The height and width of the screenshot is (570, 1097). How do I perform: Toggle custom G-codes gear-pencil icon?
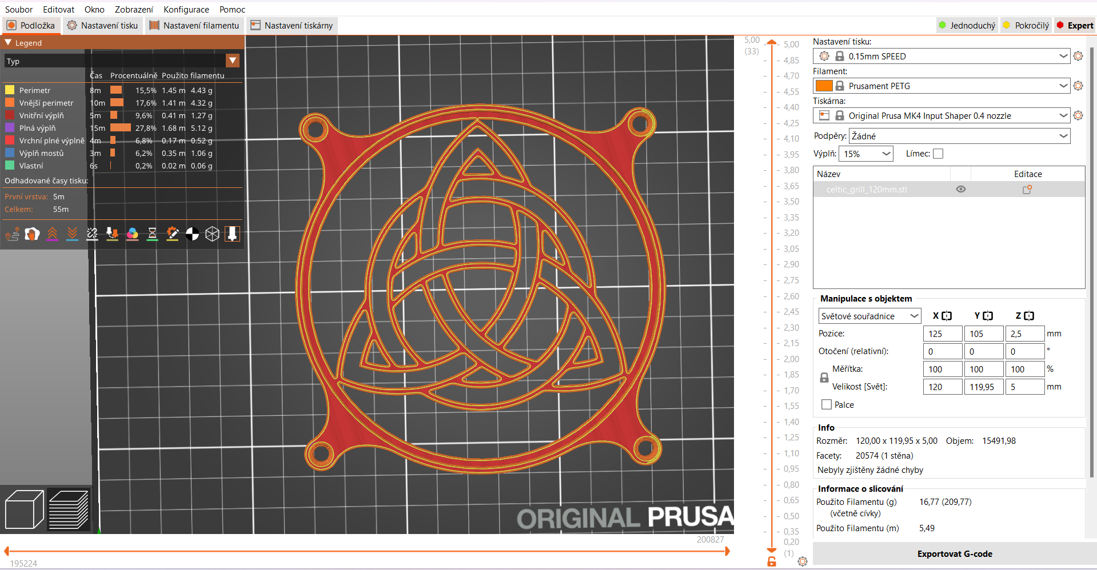pos(172,234)
